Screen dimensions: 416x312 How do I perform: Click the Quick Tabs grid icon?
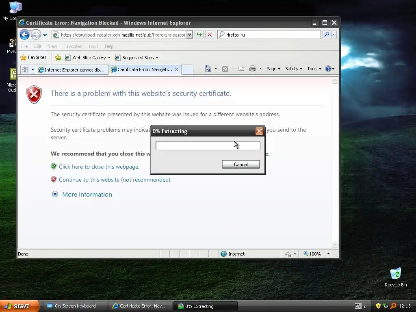point(25,69)
